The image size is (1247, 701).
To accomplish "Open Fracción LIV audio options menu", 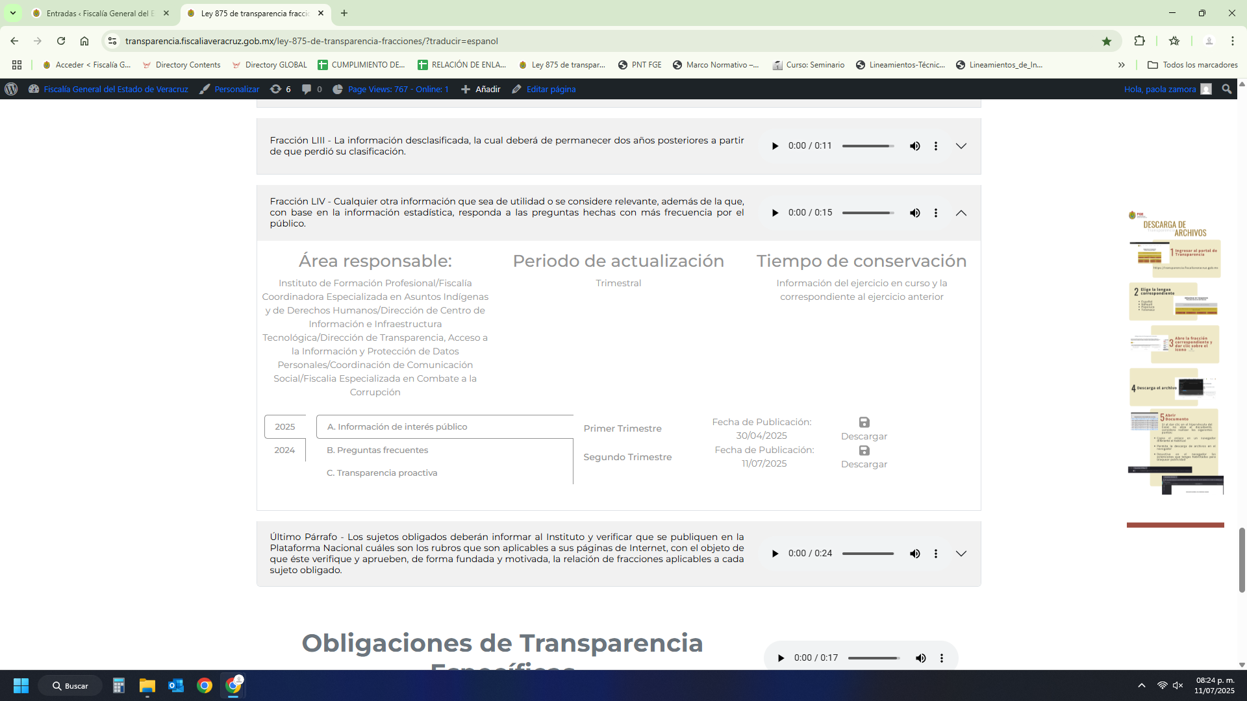I will click(936, 213).
